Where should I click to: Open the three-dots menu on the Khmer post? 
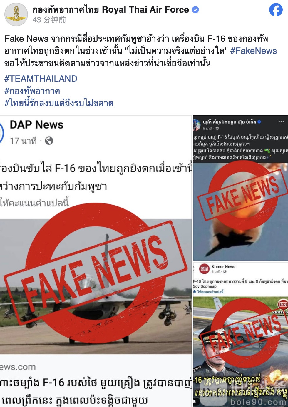coord(281,121)
